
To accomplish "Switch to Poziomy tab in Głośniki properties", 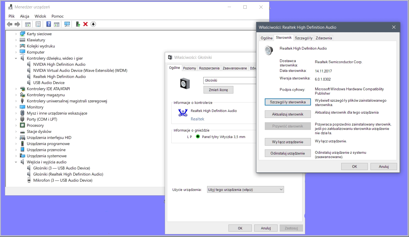I will coord(189,68).
